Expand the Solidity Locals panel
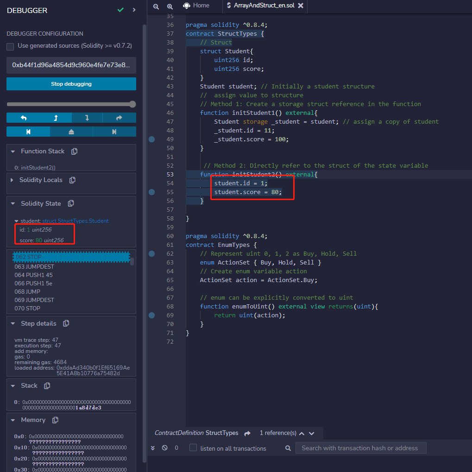472x472 pixels. click(12, 180)
